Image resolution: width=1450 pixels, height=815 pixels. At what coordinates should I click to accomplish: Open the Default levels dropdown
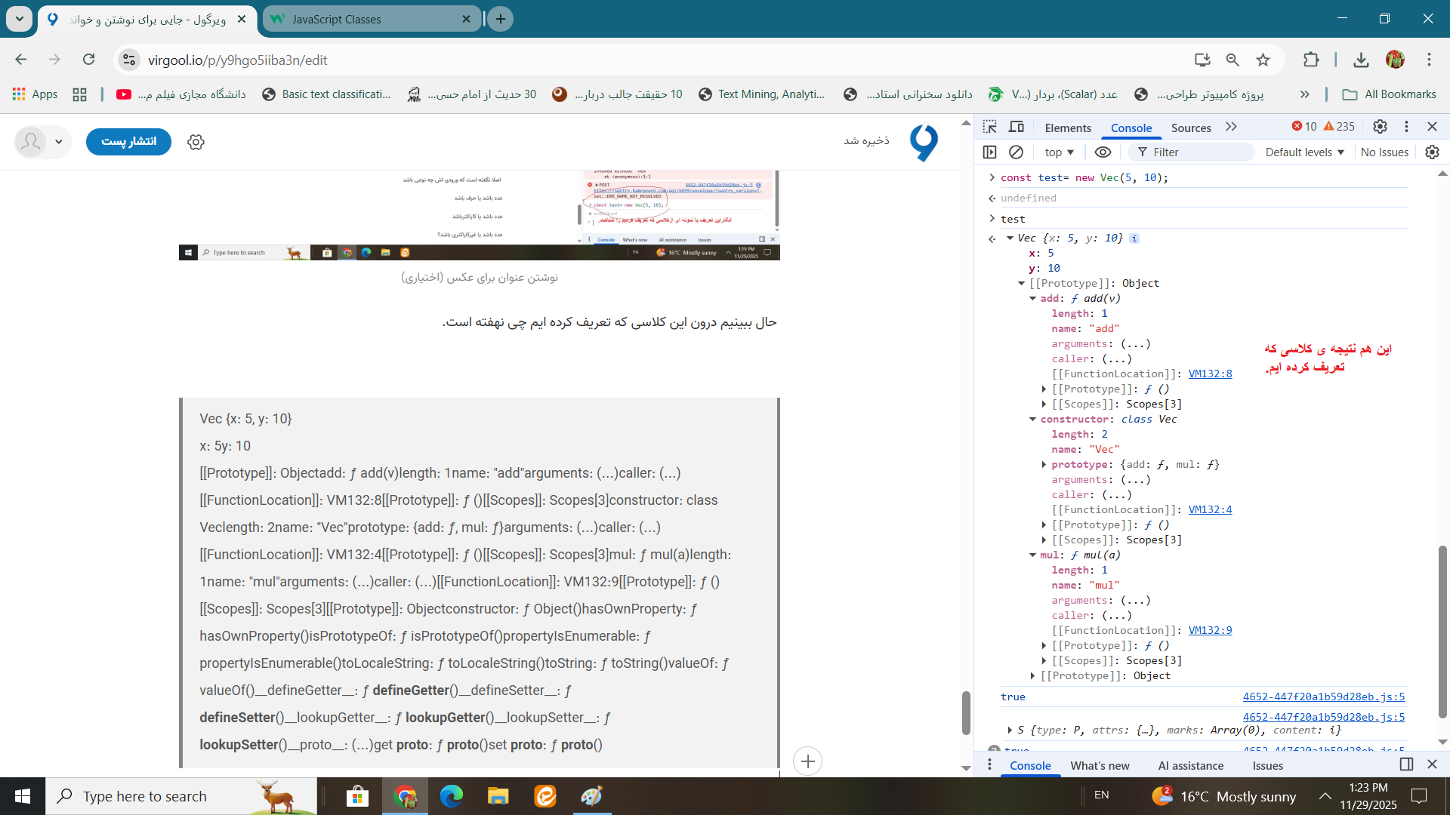tap(1304, 152)
